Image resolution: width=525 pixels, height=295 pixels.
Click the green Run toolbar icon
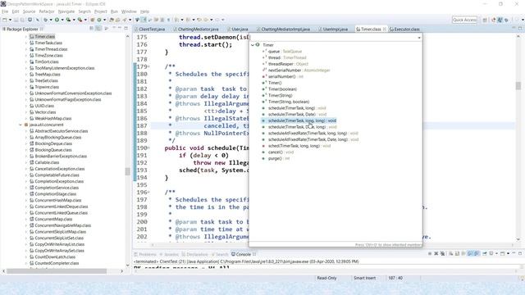pos(57,20)
